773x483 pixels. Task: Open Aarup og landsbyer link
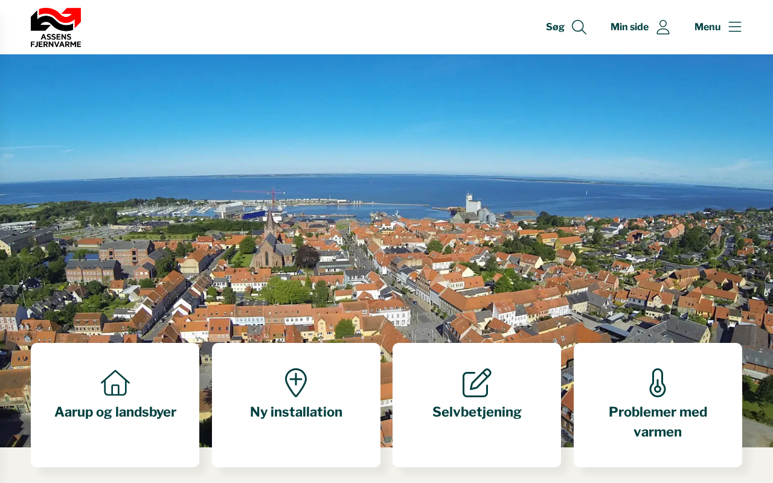pyautogui.click(x=115, y=412)
